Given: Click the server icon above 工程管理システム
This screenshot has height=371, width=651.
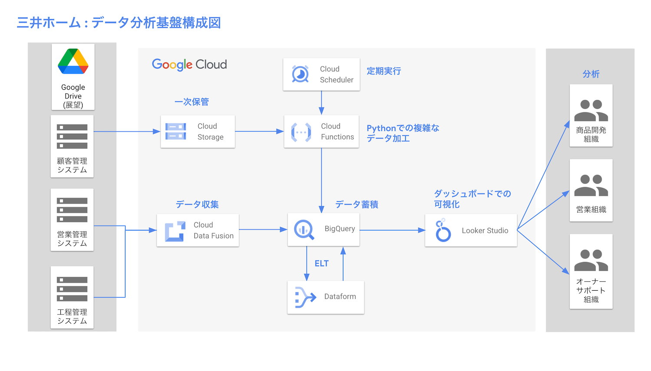Looking at the screenshot, I should [x=72, y=289].
